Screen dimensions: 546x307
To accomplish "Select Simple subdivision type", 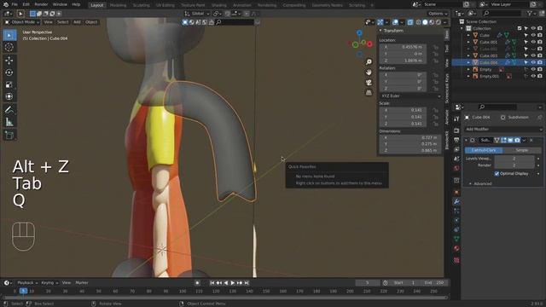I will click(522, 150).
